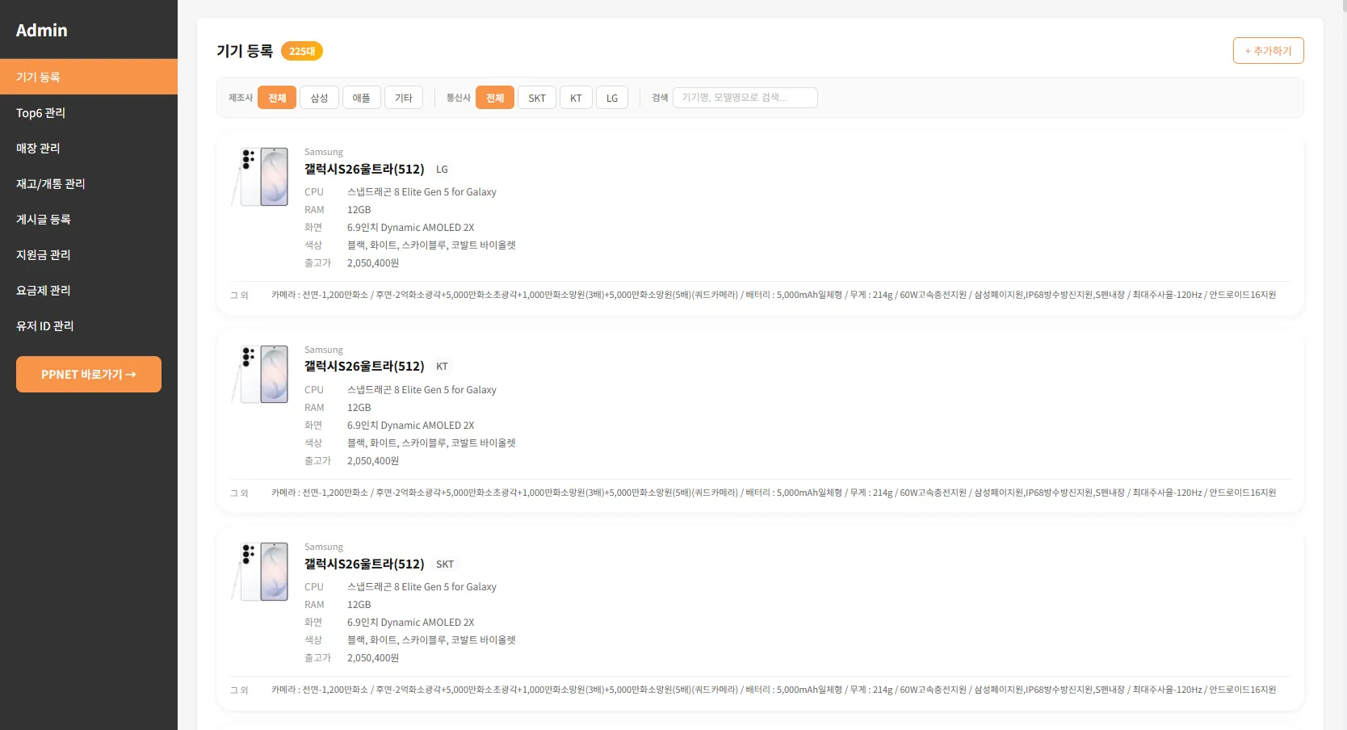Filter carriers by KT

tap(576, 98)
